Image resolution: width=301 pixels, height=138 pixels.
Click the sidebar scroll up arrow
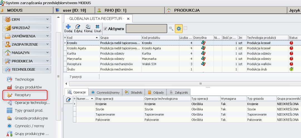coord(58,17)
